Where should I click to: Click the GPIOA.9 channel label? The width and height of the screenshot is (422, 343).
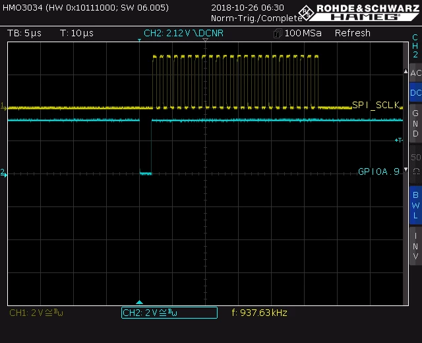point(378,171)
